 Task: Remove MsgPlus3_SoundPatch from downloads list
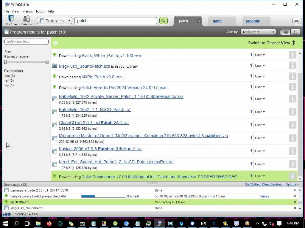pos(295,208)
